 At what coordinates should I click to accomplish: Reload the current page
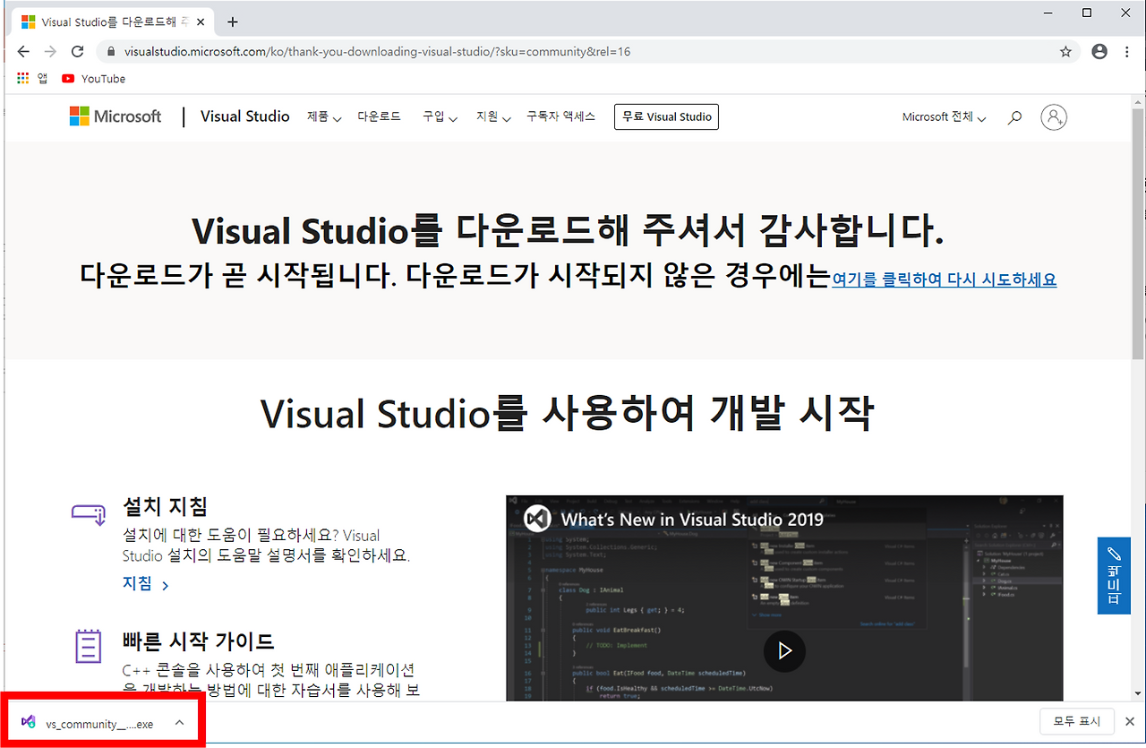pos(78,52)
